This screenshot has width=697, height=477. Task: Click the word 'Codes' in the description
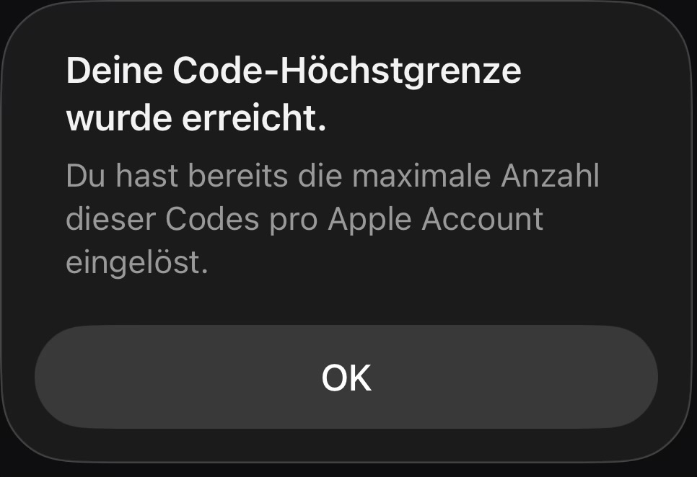(x=212, y=219)
